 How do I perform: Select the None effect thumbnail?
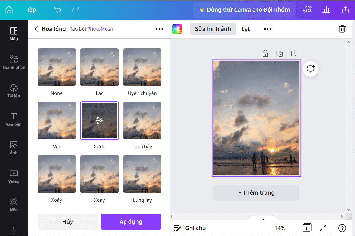tap(57, 67)
